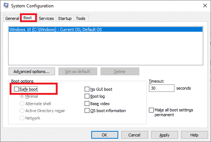
Task: Apply the boot configuration changes
Action: [x=164, y=135]
